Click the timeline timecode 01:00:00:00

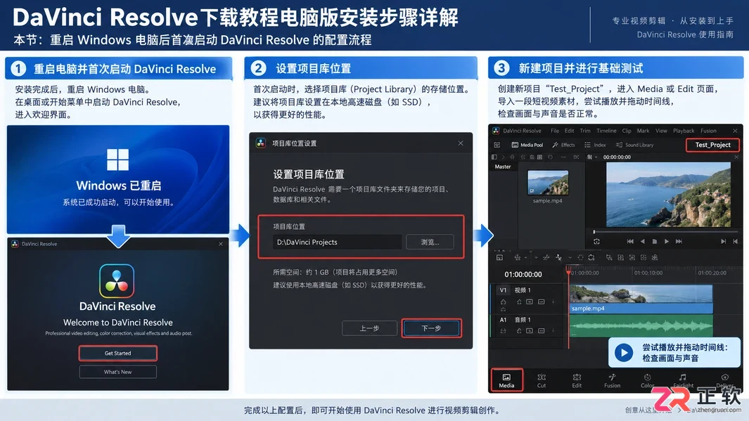(x=523, y=275)
